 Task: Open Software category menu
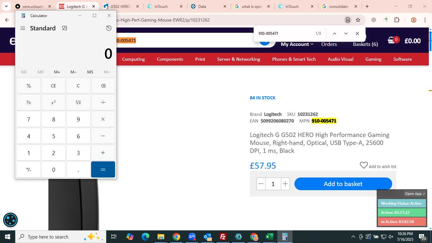tap(402, 59)
